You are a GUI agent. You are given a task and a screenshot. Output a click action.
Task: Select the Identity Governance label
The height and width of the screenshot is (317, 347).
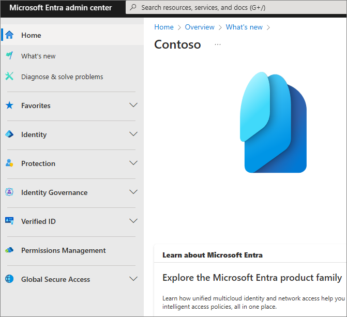tap(54, 192)
